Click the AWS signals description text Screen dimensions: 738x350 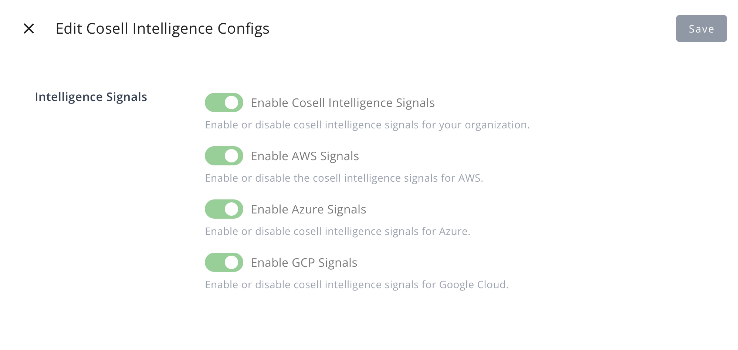point(344,178)
